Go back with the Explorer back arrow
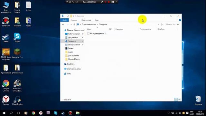Image resolution: width=206 pixels, height=116 pixels. point(63,24)
